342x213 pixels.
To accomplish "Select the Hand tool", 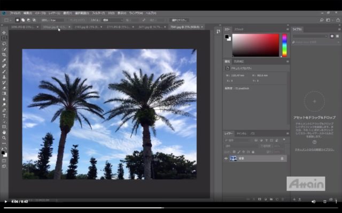I will (x=4, y=132).
